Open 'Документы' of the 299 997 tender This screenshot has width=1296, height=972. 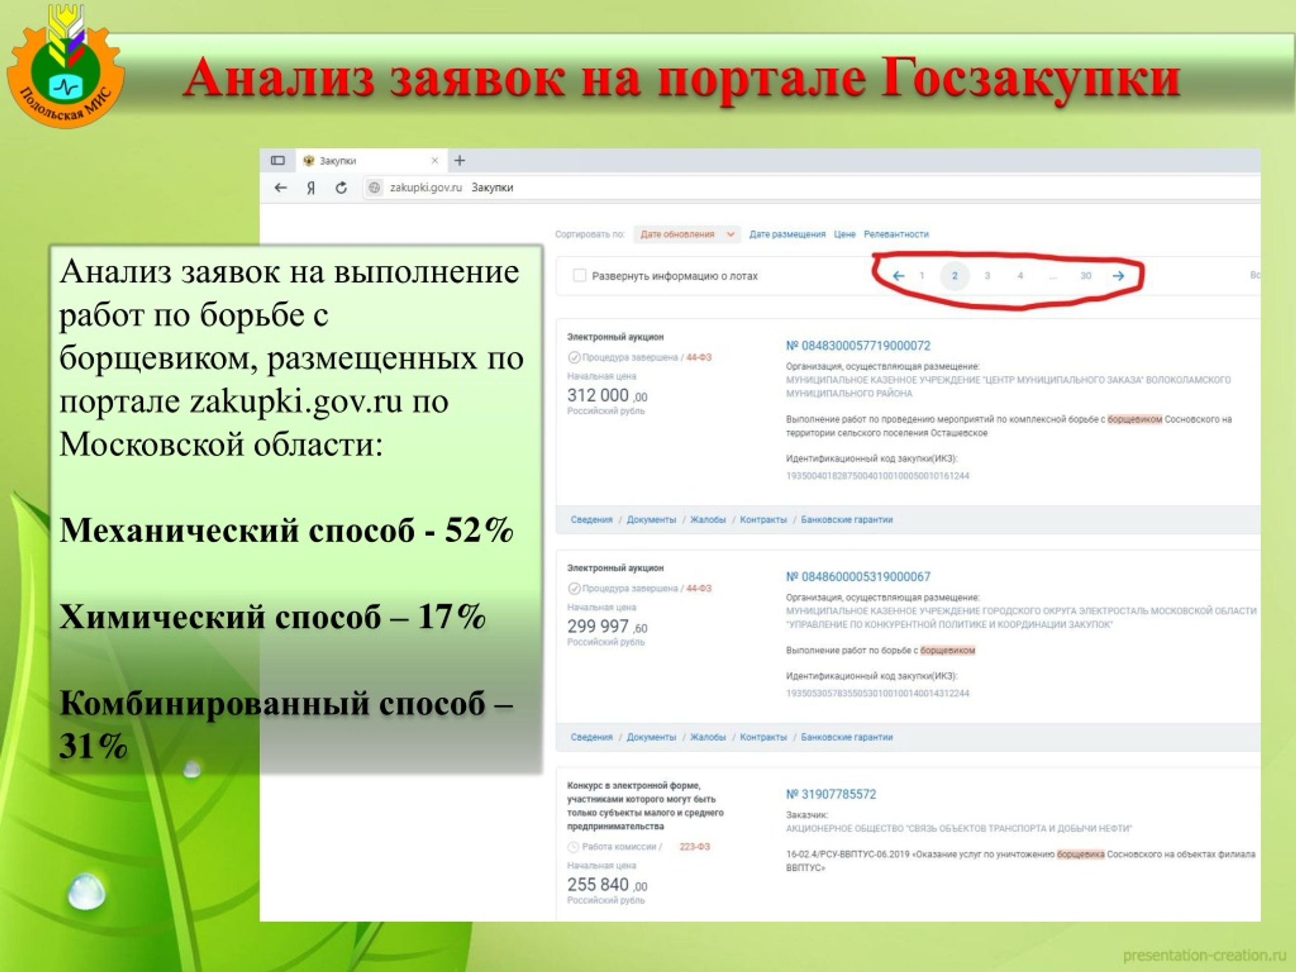[651, 737]
